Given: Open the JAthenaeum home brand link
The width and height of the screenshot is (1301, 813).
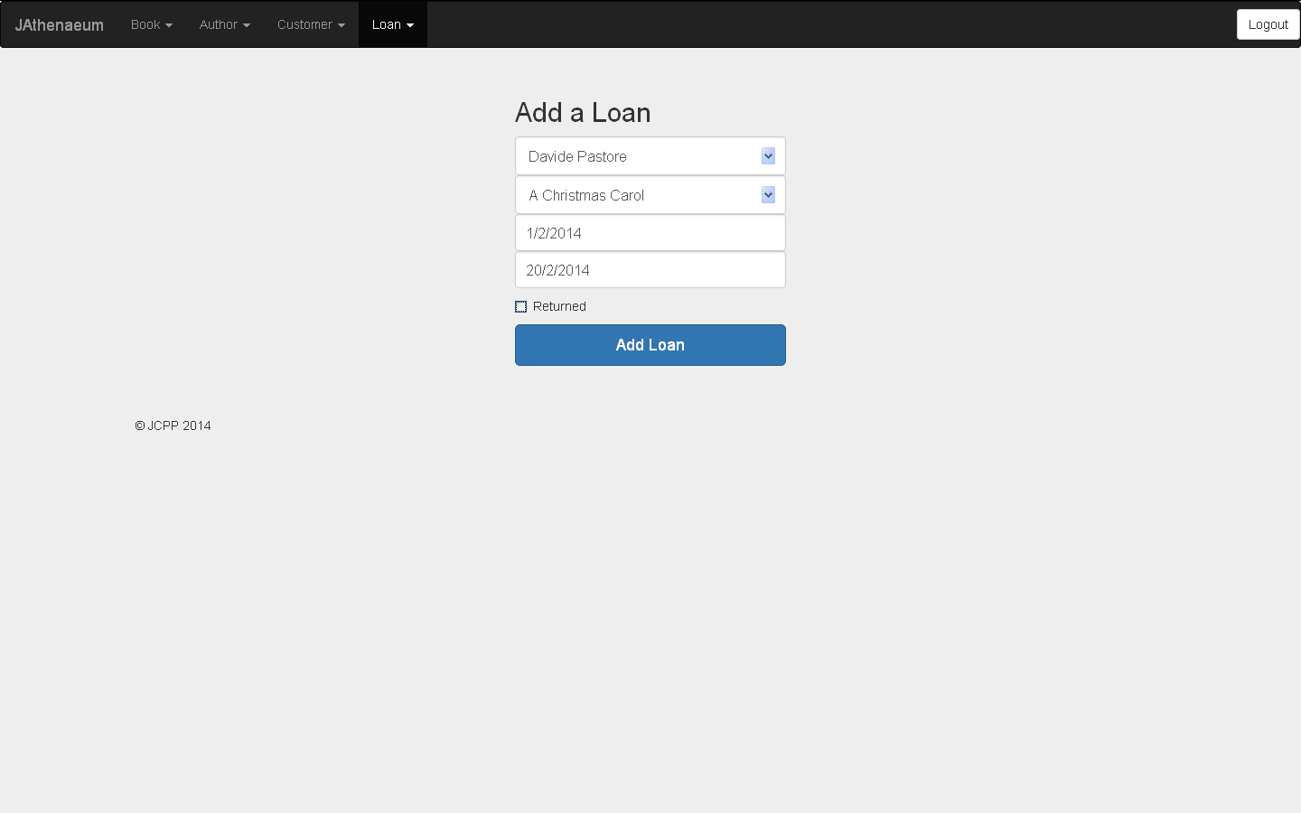Looking at the screenshot, I should tap(60, 24).
